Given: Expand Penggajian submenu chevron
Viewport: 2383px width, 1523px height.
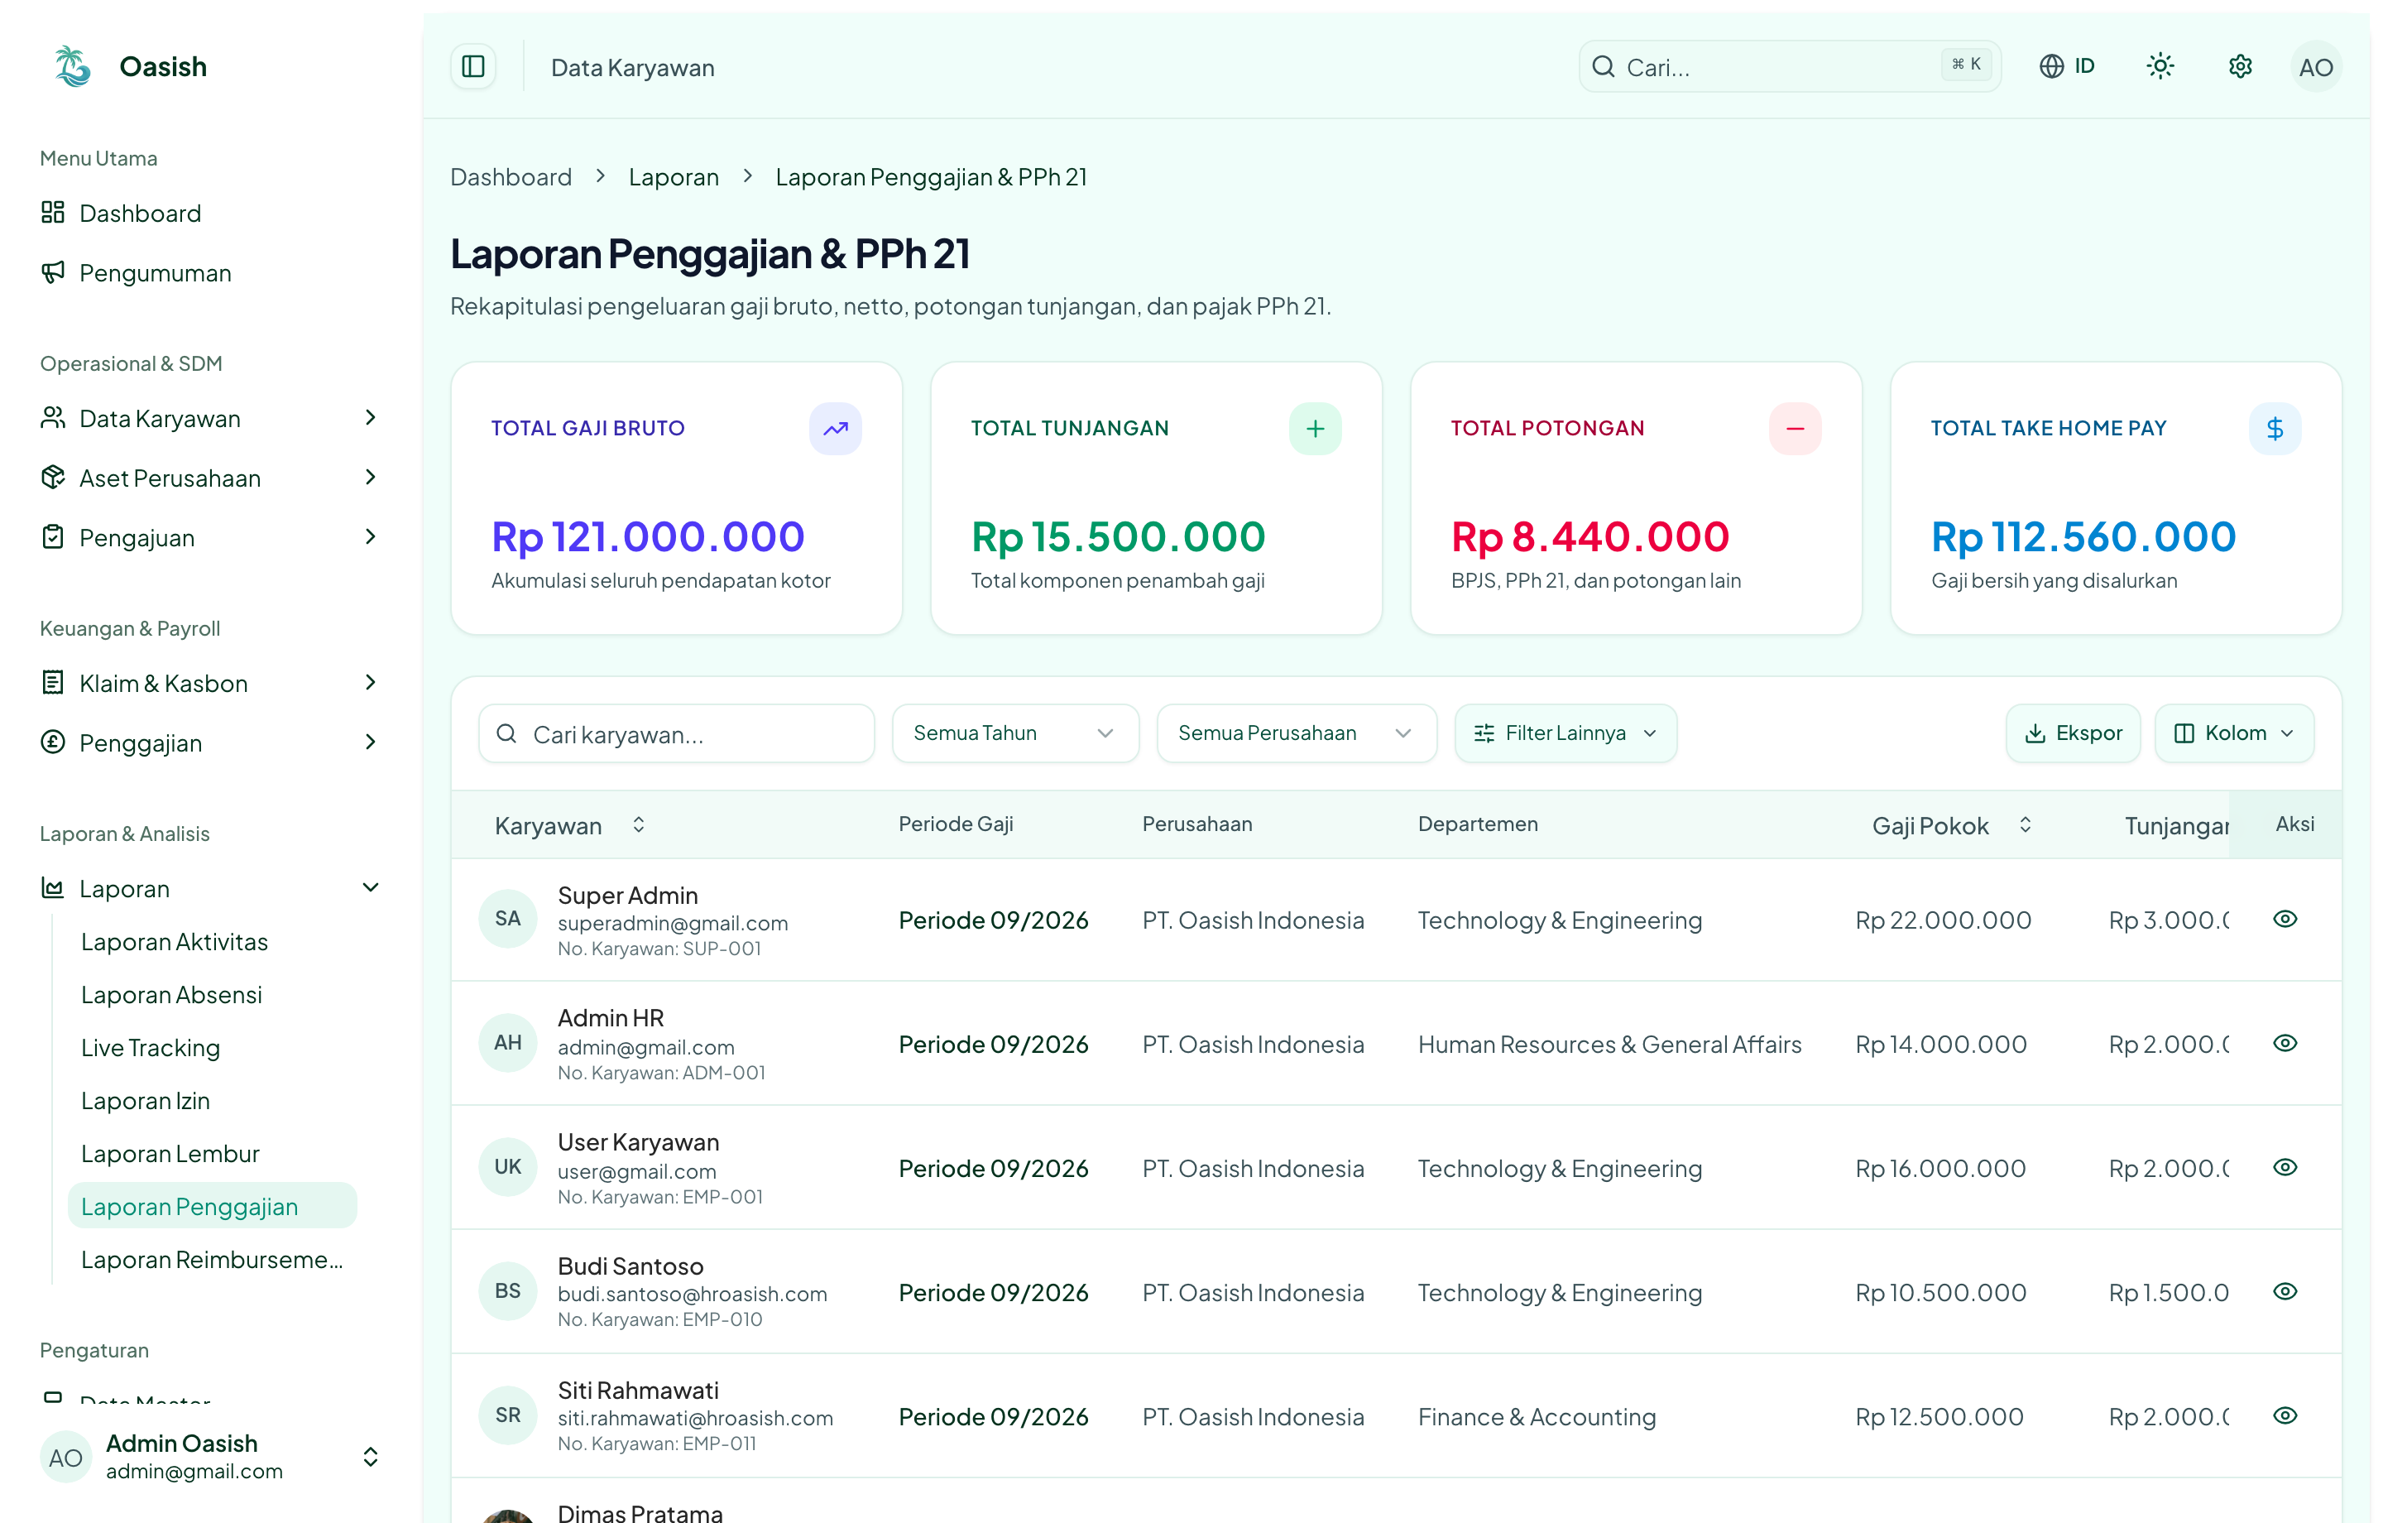Looking at the screenshot, I should tap(370, 742).
